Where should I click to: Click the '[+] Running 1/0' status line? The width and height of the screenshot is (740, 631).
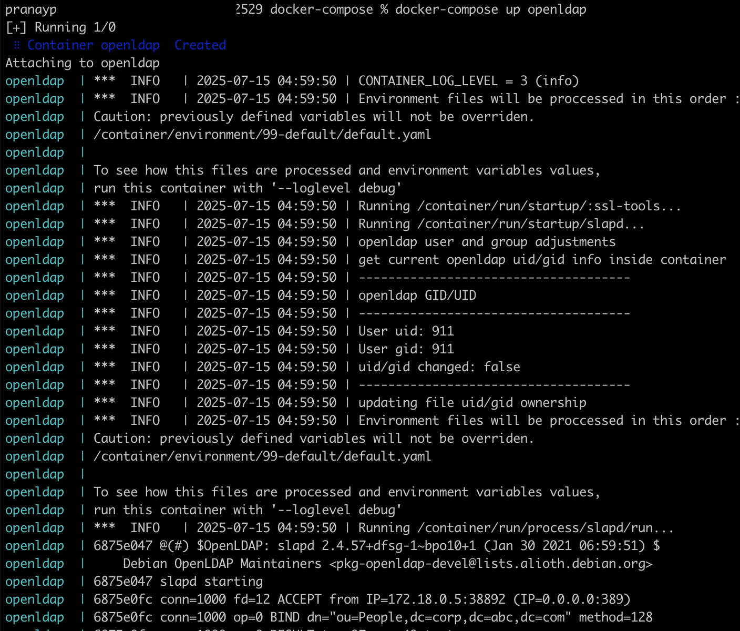pos(60,27)
